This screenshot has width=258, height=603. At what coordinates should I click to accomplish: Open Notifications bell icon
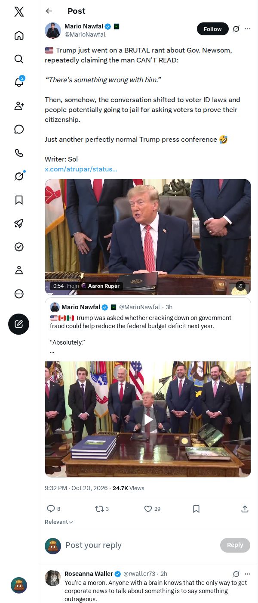pyautogui.click(x=19, y=82)
